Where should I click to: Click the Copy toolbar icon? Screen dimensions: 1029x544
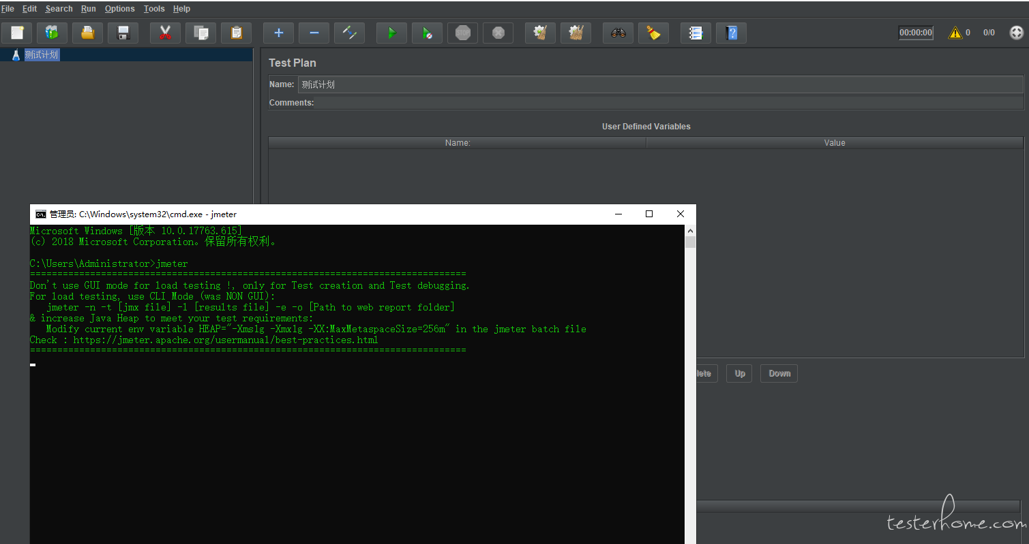click(201, 33)
